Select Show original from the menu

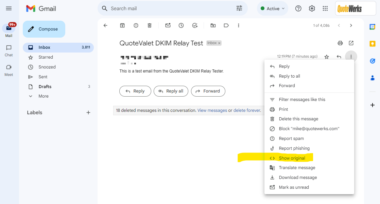[x=292, y=158]
